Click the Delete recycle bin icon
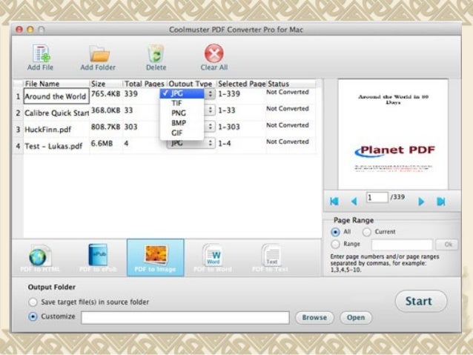The height and width of the screenshot is (355, 473). (156, 53)
